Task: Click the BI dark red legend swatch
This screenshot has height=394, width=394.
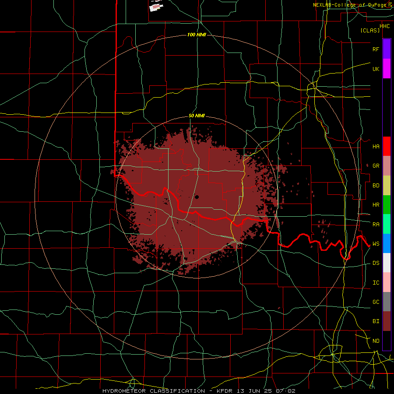Action: [387, 321]
